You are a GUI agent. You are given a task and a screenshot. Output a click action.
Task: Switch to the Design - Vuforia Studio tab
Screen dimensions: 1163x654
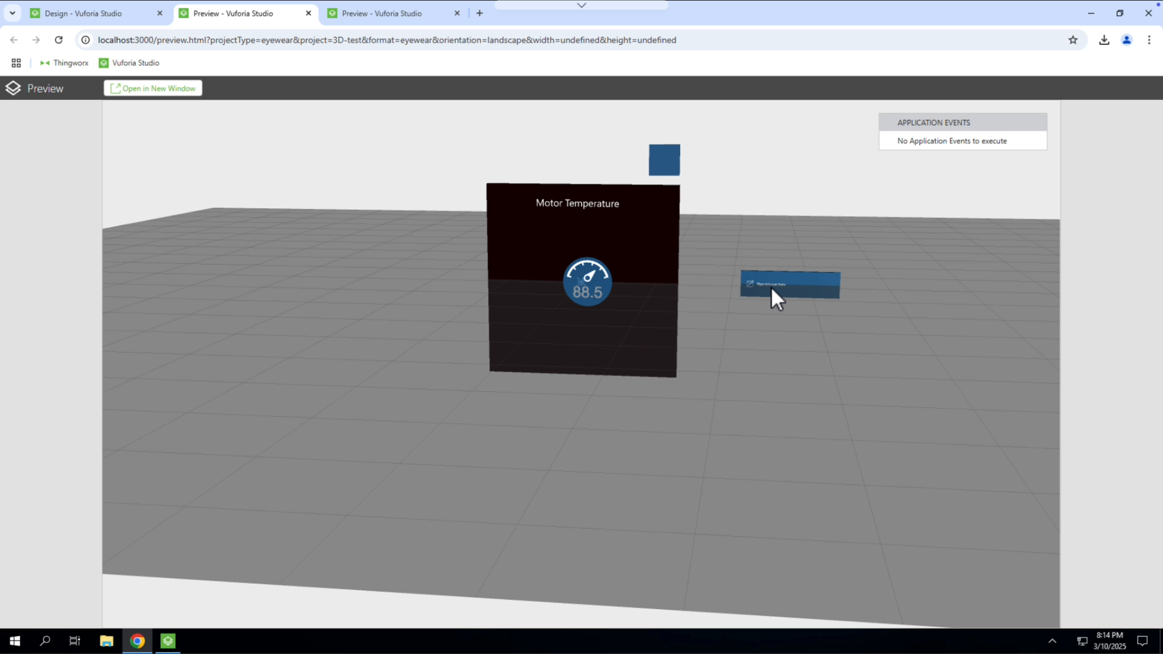(x=97, y=13)
